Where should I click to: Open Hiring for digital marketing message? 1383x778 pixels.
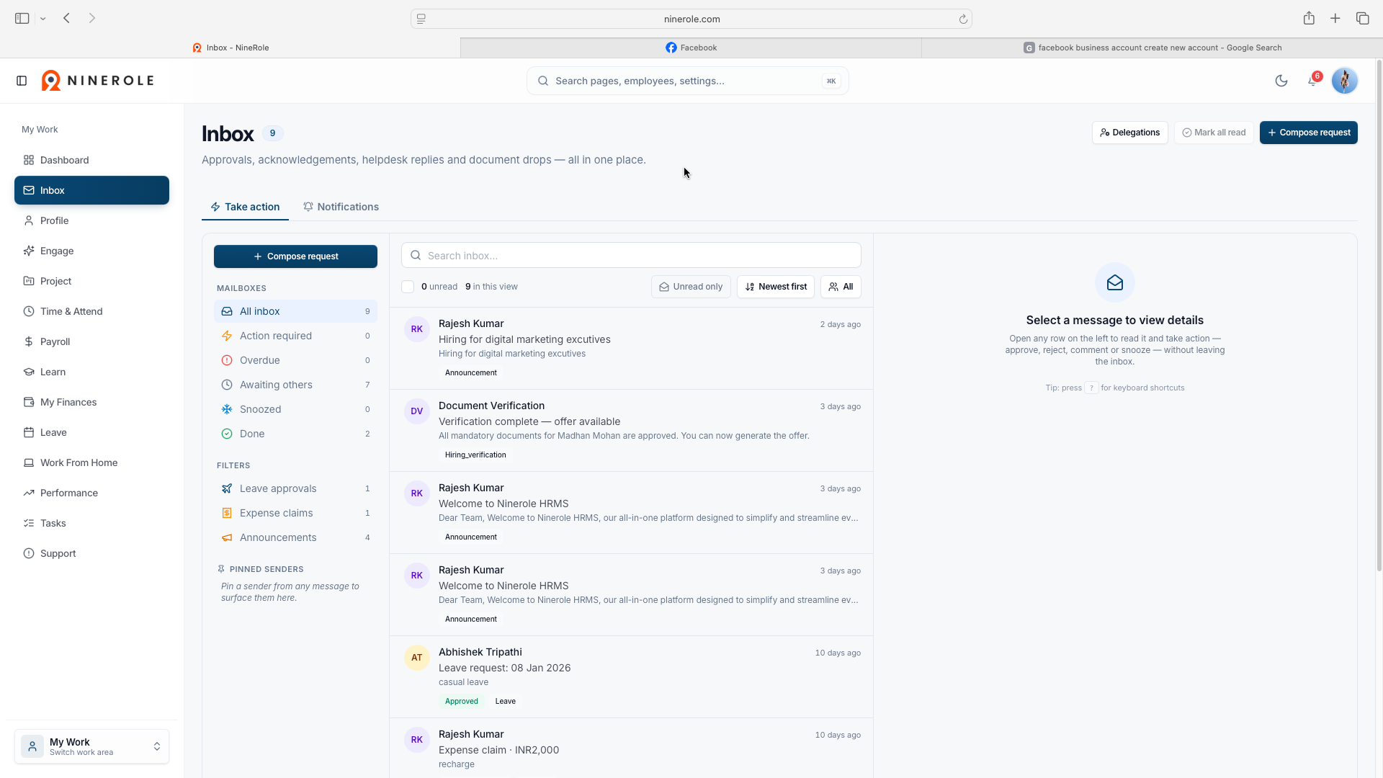click(631, 349)
